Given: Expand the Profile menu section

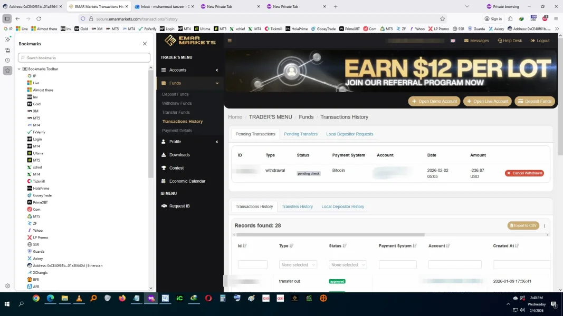Looking at the screenshot, I should (190, 142).
